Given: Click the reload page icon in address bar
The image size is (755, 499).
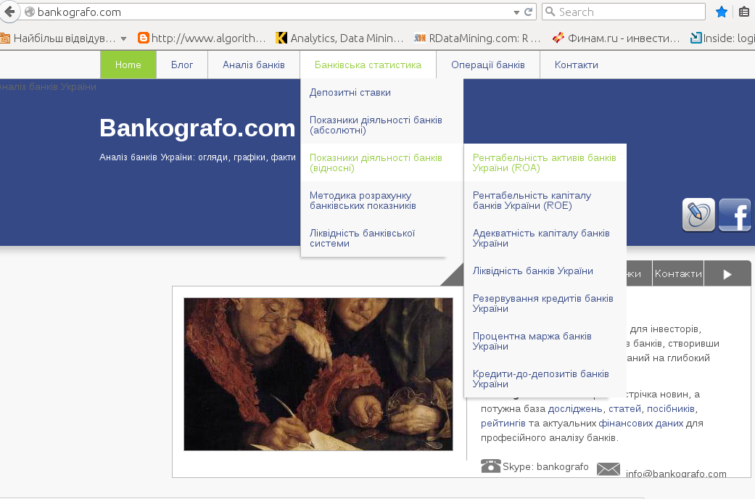Looking at the screenshot, I should coord(529,12).
